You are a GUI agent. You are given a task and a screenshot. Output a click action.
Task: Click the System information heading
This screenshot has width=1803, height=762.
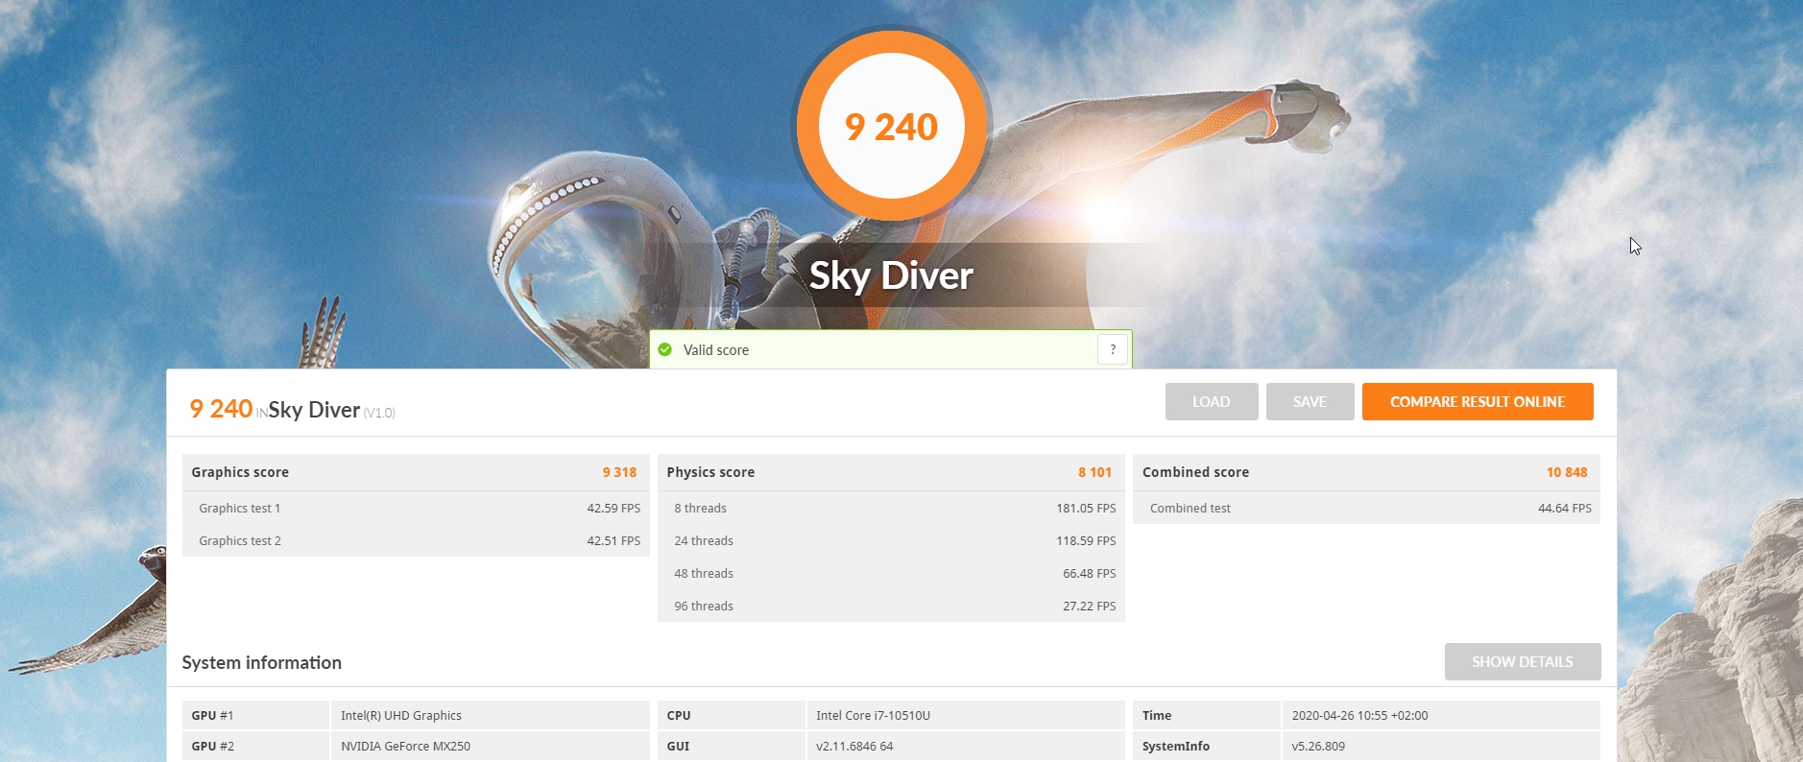tap(261, 662)
